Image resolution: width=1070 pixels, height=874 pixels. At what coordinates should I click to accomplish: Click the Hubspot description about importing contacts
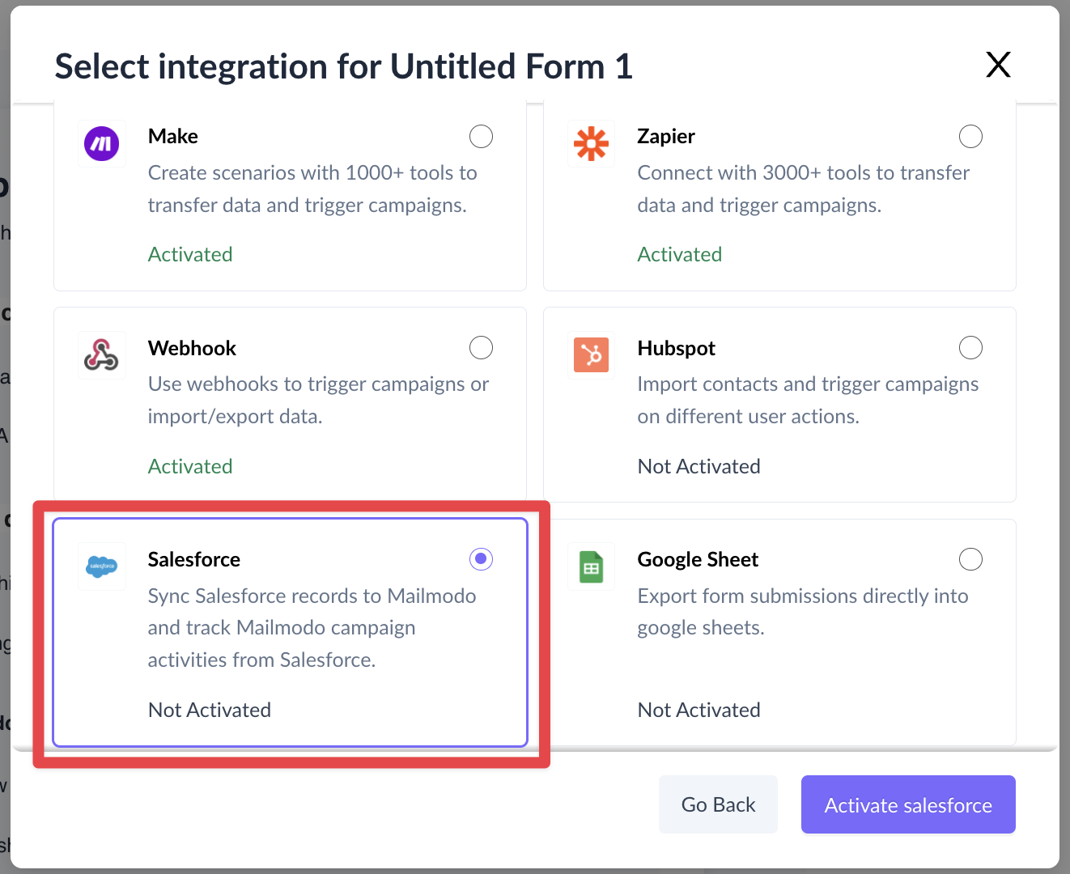tap(808, 400)
